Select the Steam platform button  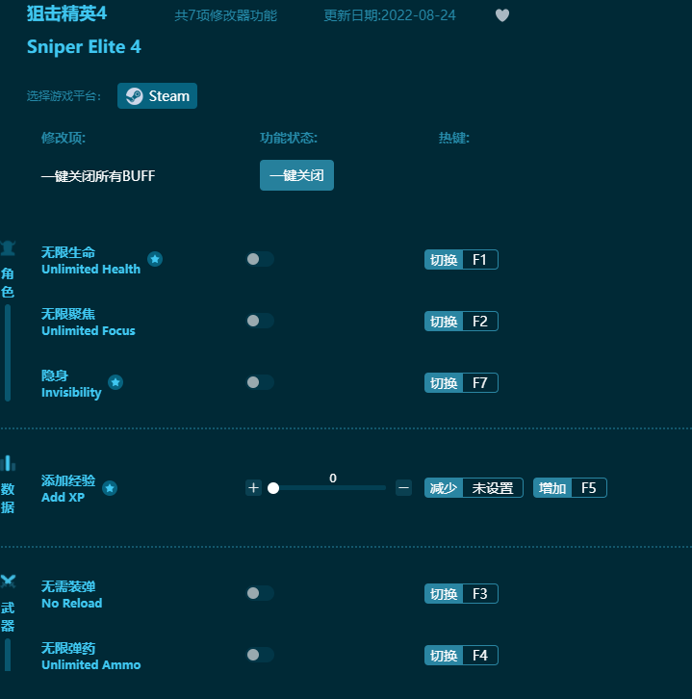157,96
